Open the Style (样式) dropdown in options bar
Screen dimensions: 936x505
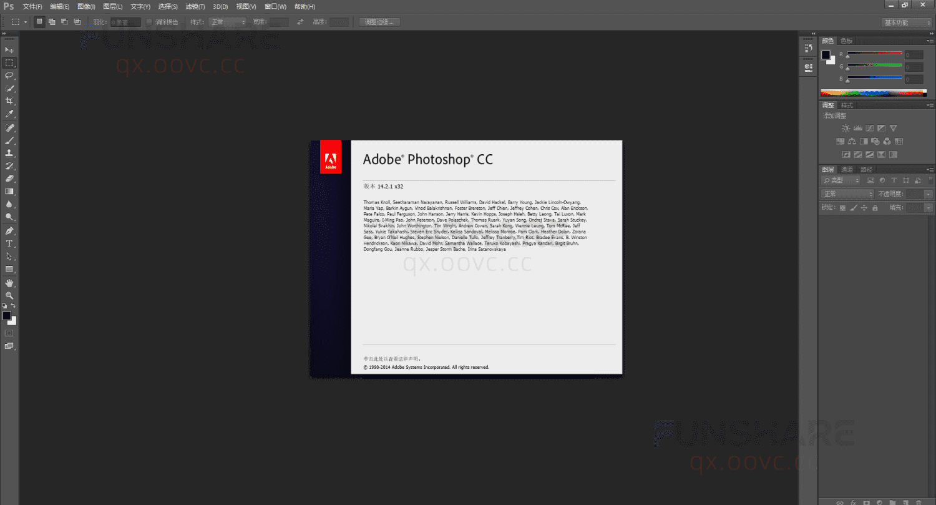click(228, 22)
